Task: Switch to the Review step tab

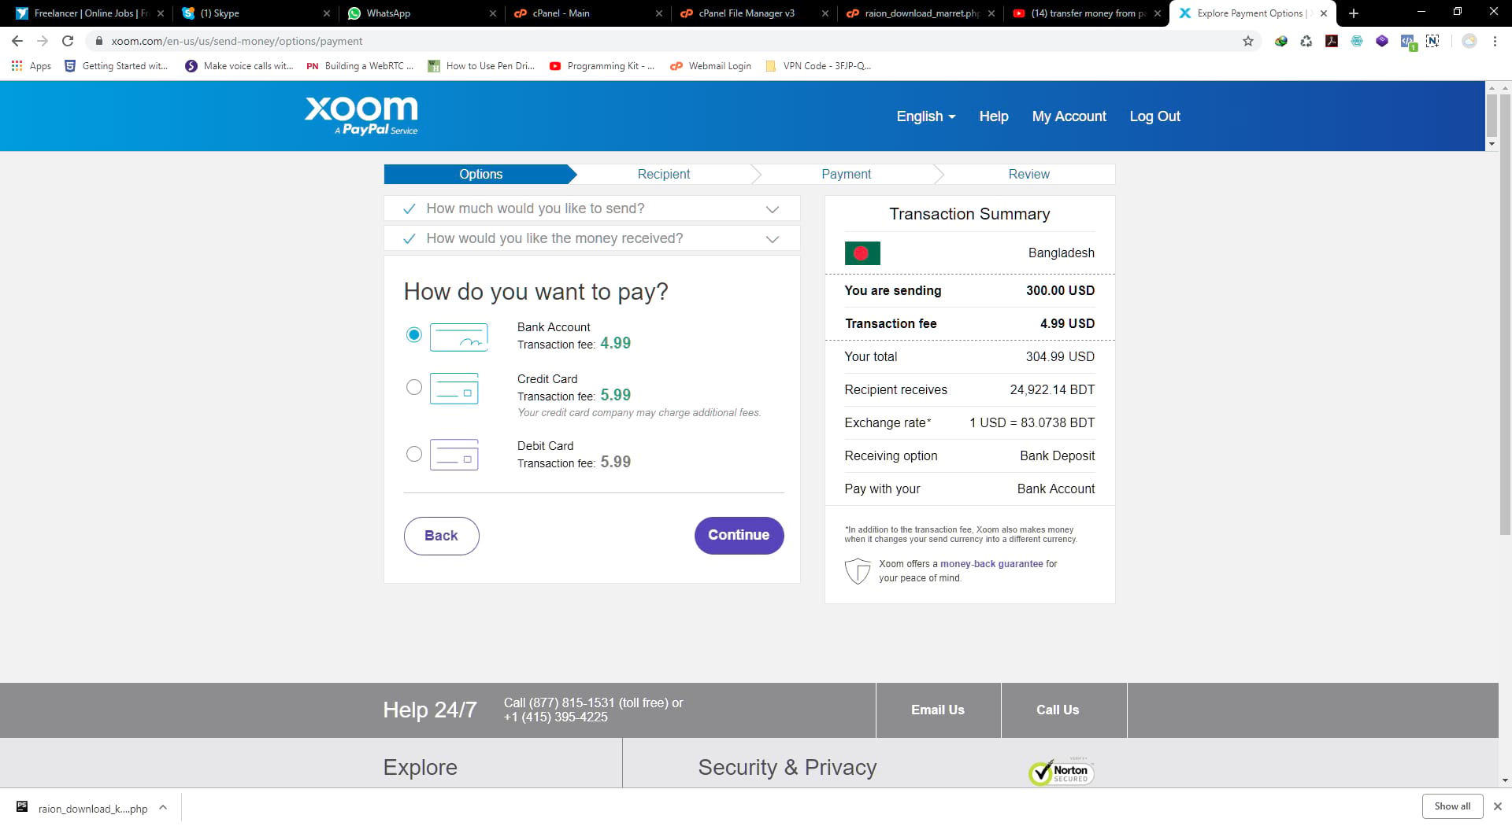Action: (1028, 174)
